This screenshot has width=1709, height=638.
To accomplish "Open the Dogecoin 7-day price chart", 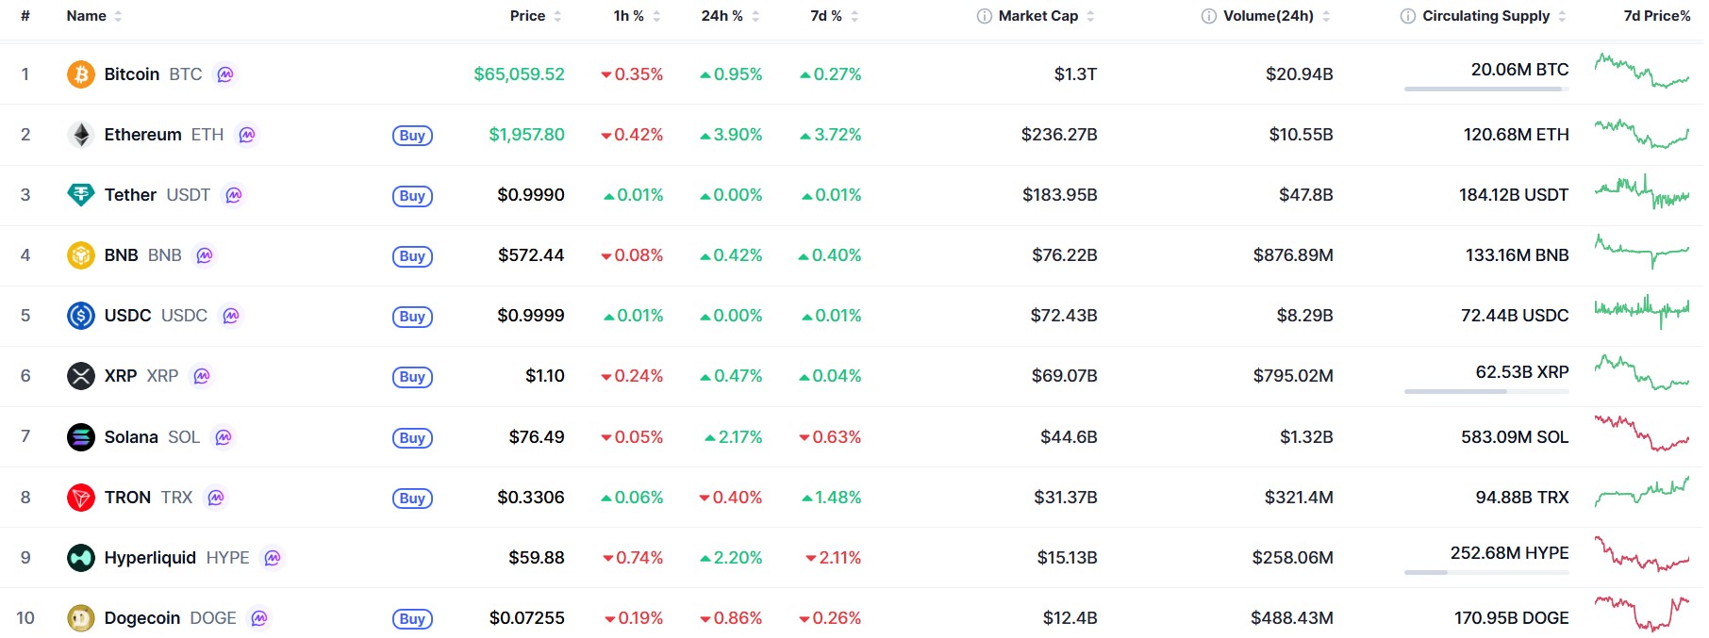I will (x=1642, y=613).
